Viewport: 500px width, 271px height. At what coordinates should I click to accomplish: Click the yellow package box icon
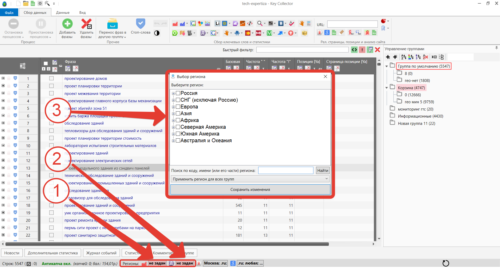click(x=304, y=33)
